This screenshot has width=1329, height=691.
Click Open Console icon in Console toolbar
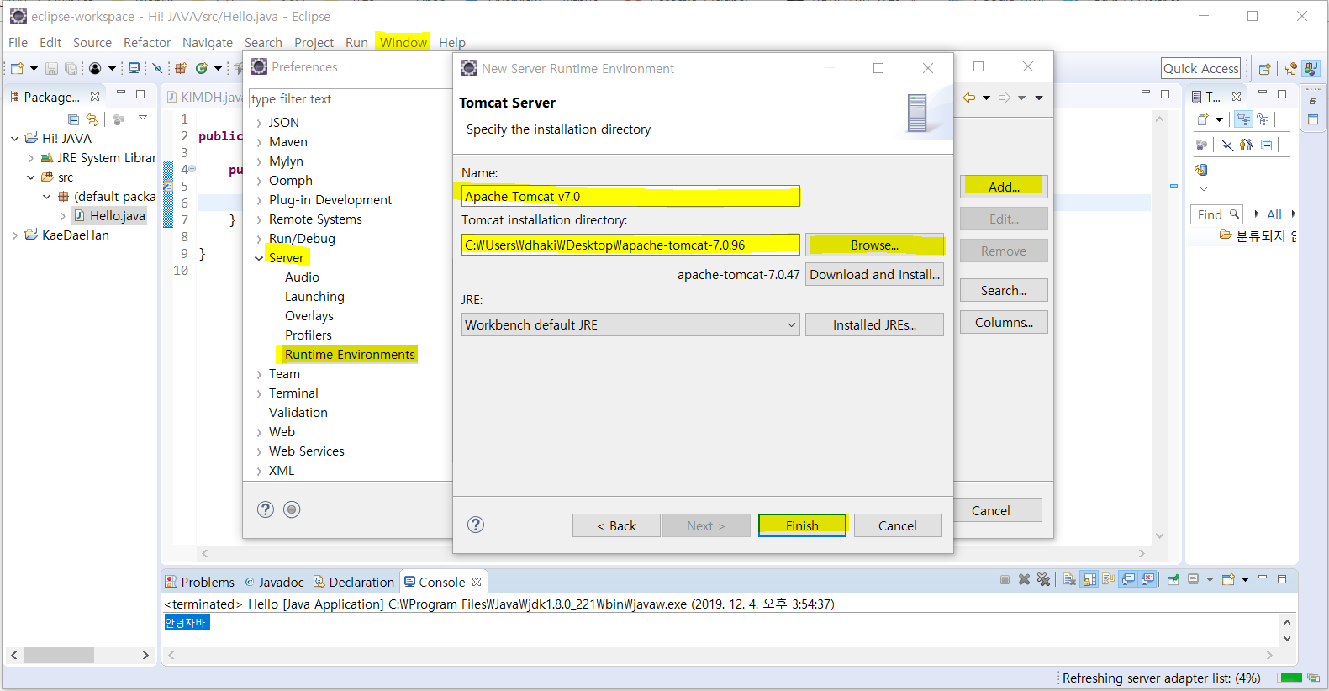(x=1227, y=579)
